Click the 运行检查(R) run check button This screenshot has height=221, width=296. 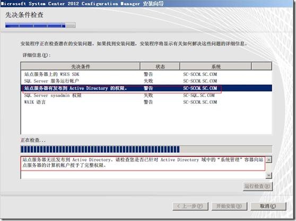[257, 187]
